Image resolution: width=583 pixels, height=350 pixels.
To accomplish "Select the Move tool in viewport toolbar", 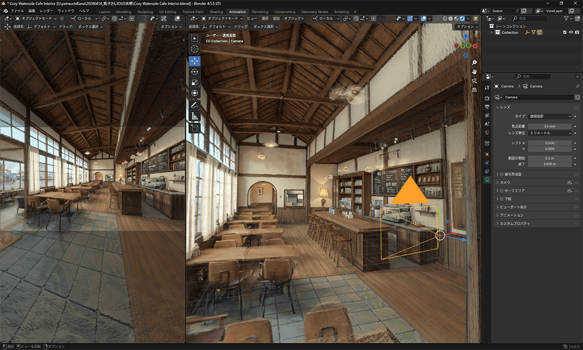I will (195, 61).
